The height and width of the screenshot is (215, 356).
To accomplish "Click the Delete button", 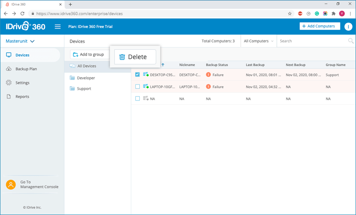I will (135, 57).
